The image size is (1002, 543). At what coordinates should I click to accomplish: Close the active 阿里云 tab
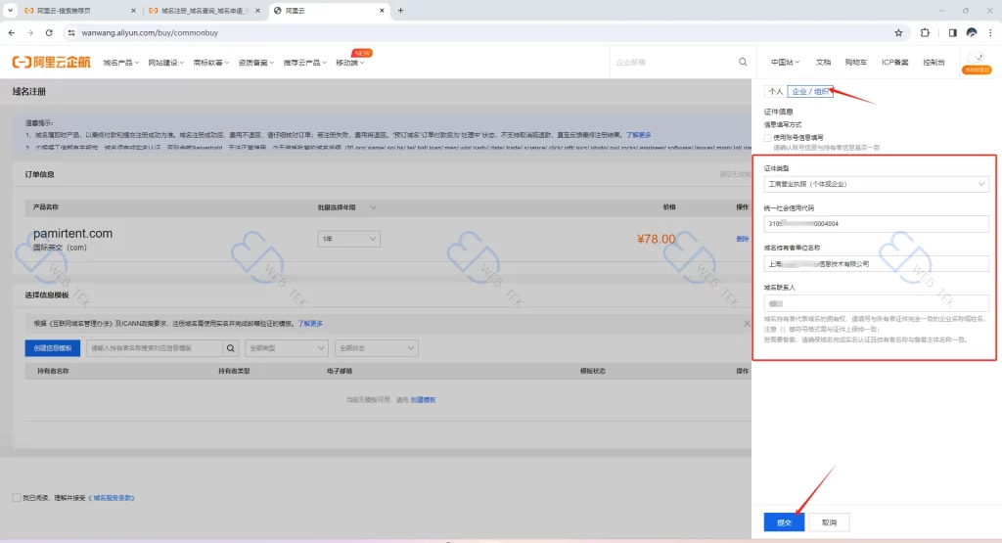tap(382, 11)
